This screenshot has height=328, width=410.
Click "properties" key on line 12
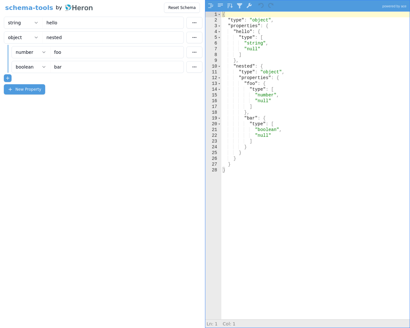[255, 78]
